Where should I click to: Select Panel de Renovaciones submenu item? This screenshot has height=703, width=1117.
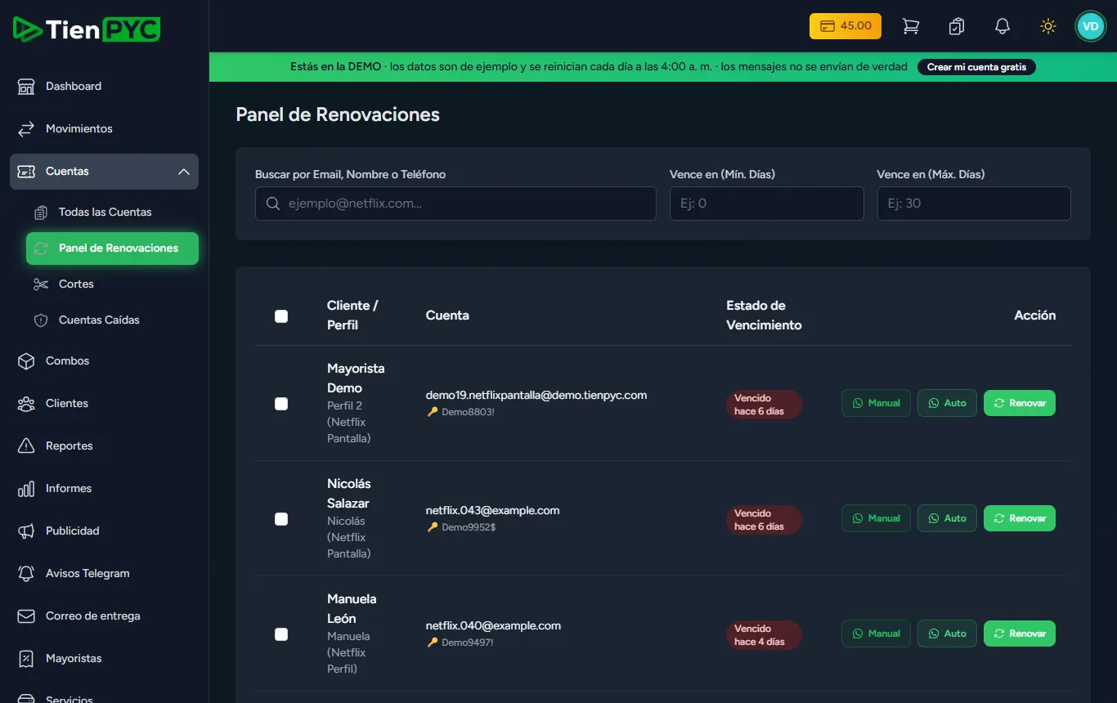pos(112,249)
